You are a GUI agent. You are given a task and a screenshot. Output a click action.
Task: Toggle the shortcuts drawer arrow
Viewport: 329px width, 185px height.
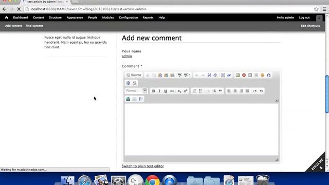coord(319,18)
